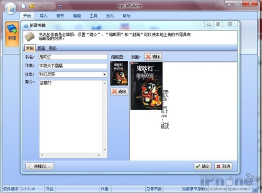Click the book stack icon in the dialog header
The image size is (262, 193).
(30, 37)
